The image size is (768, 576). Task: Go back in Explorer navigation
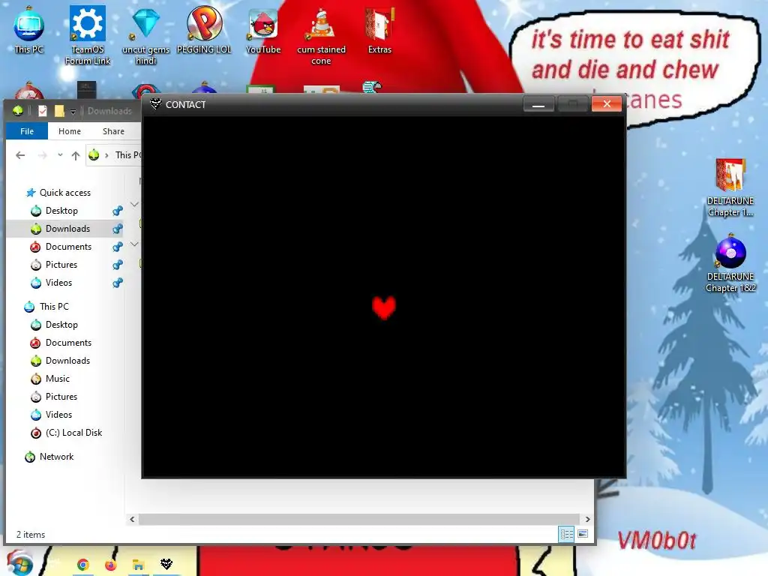pos(20,155)
